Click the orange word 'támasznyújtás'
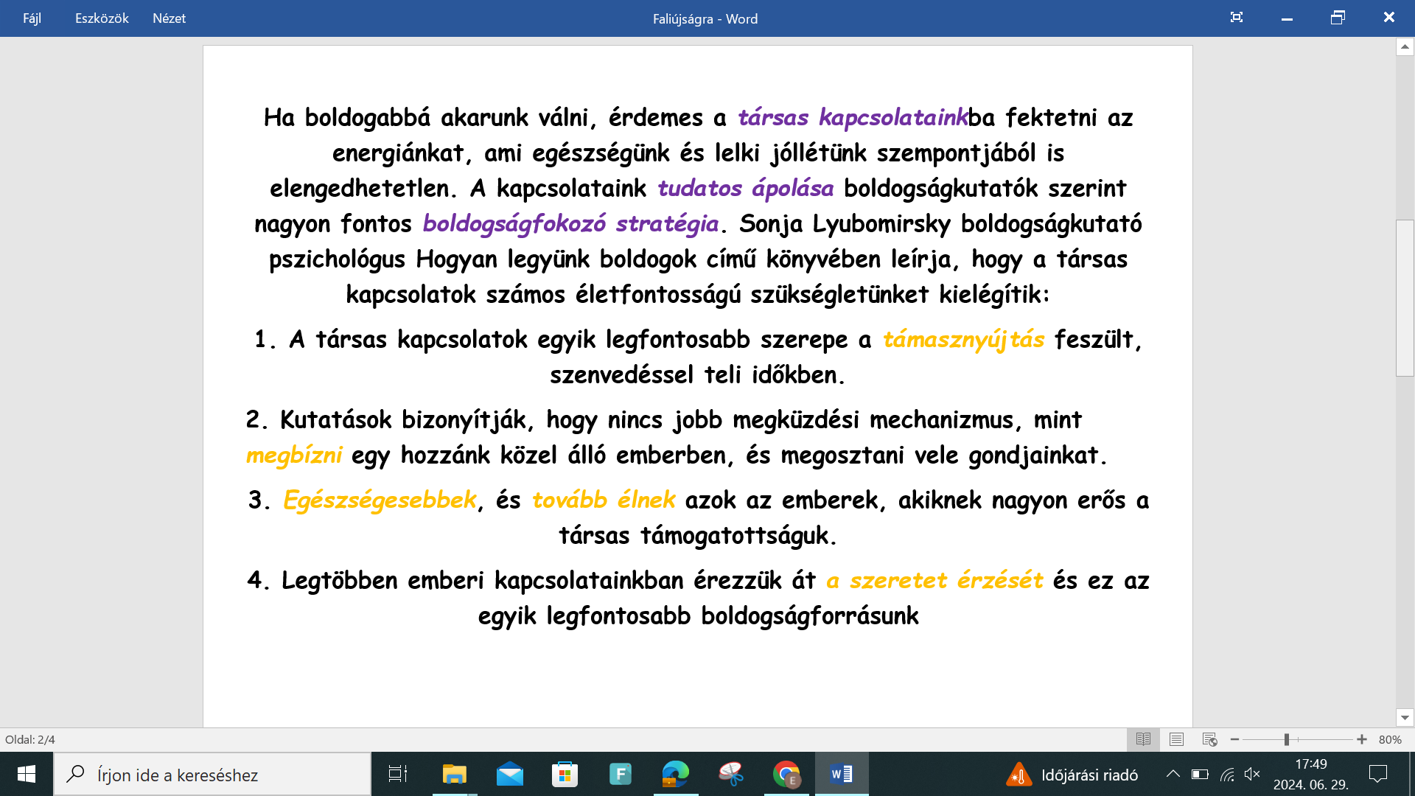This screenshot has width=1415, height=796. click(x=964, y=339)
